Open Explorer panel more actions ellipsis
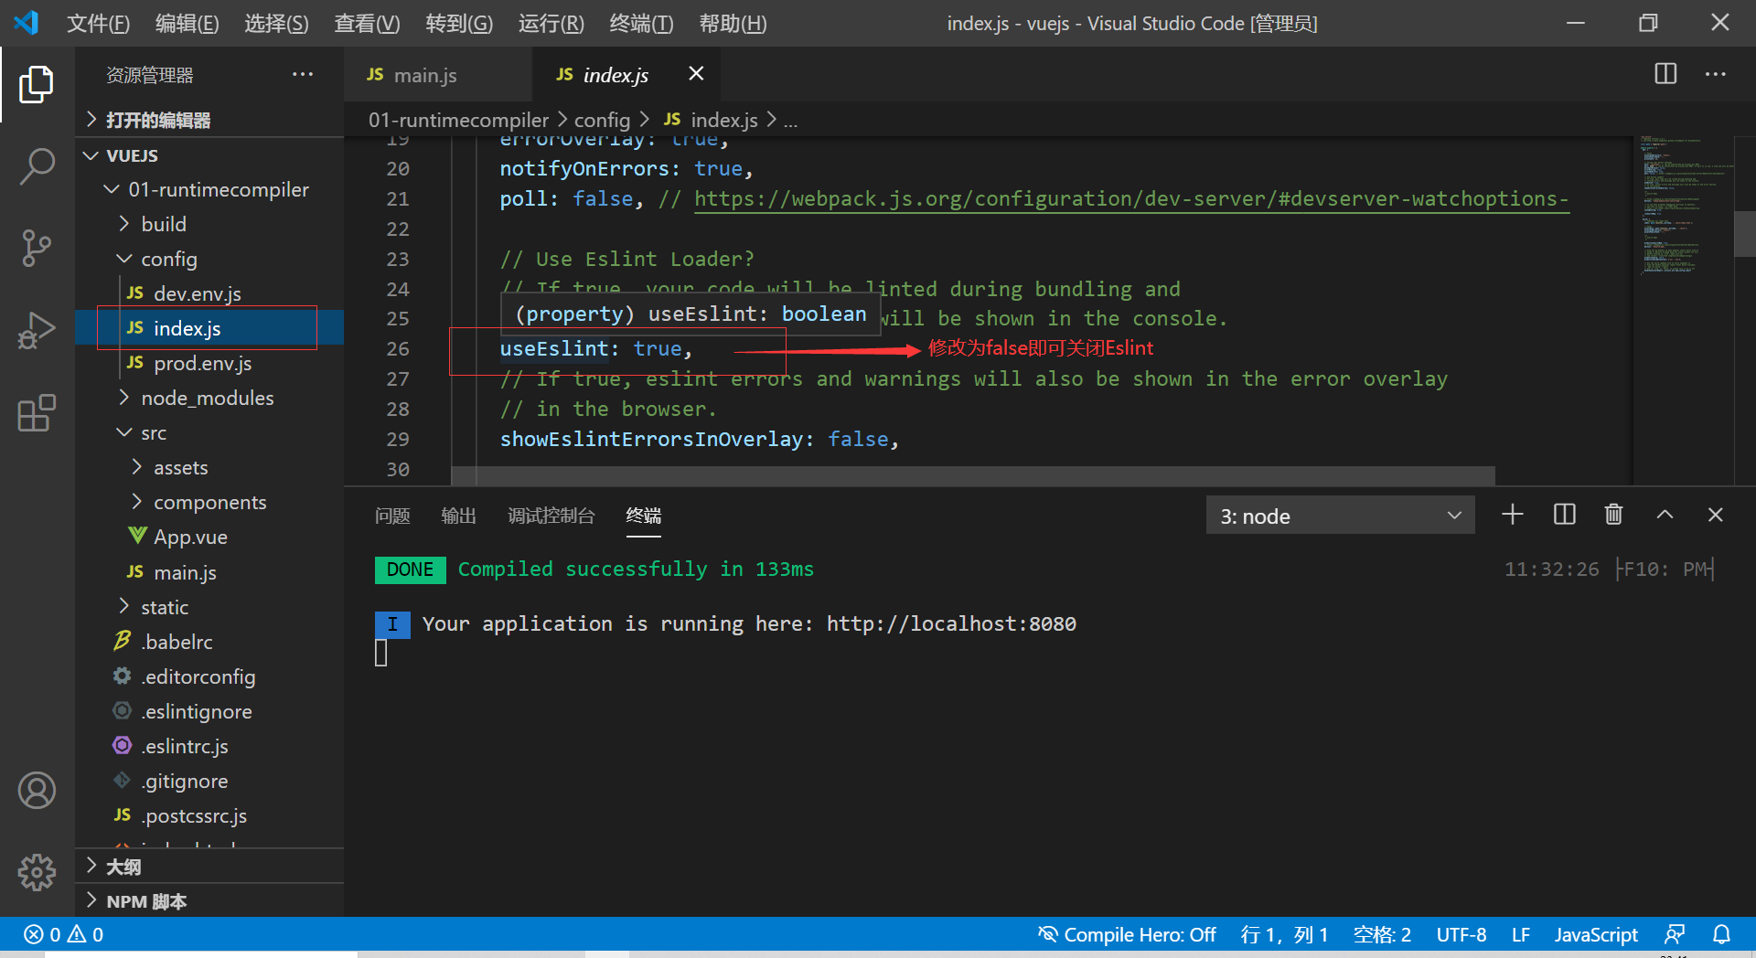 [x=303, y=74]
